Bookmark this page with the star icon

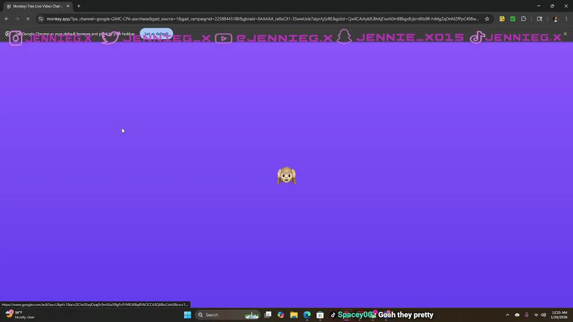point(487,19)
